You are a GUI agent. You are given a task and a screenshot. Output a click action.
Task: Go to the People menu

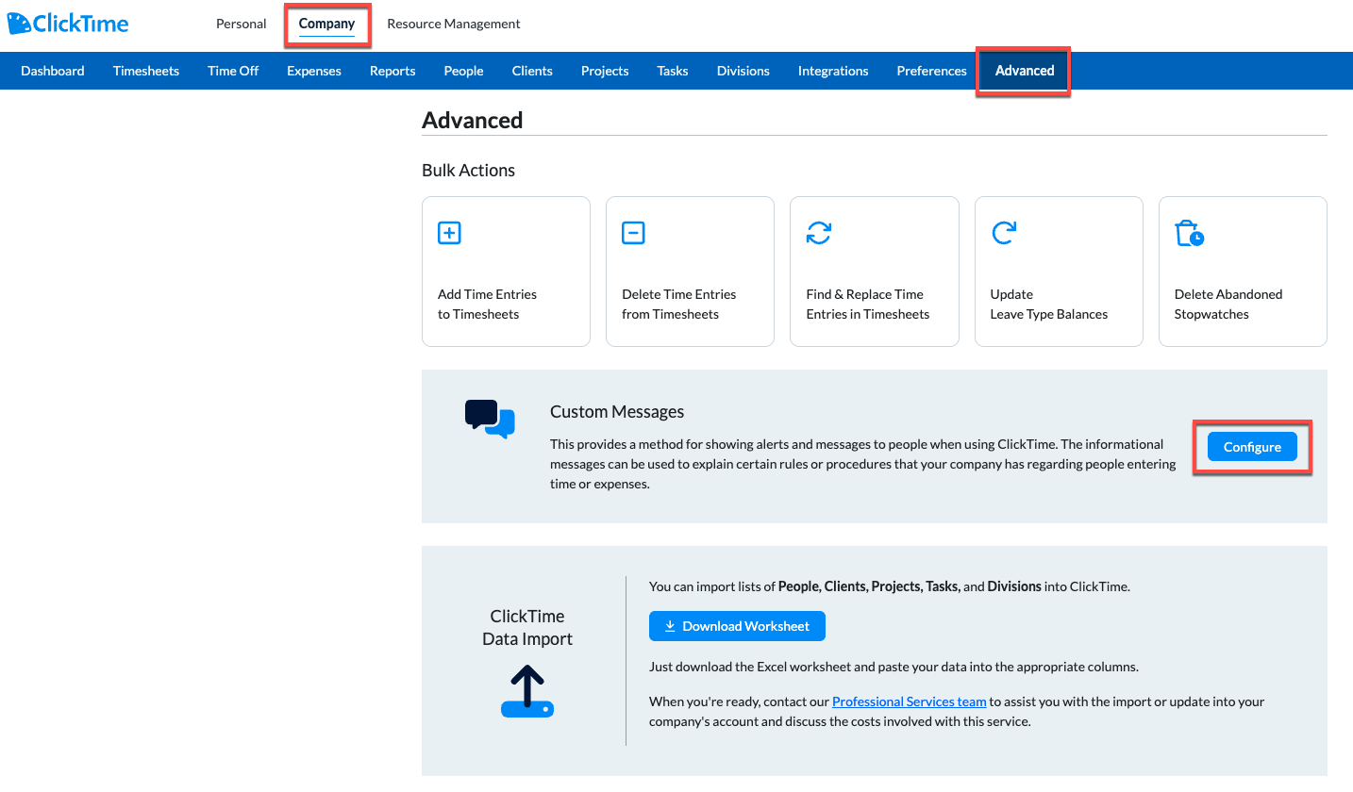tap(463, 71)
